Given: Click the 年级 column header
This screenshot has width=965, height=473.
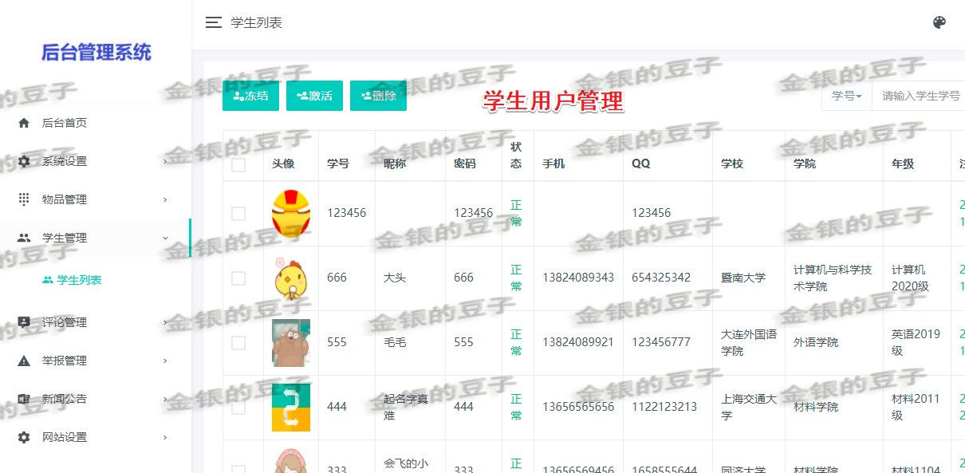Looking at the screenshot, I should tap(903, 164).
